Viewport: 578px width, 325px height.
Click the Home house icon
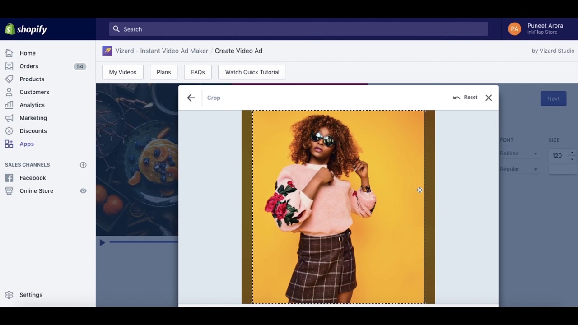(x=9, y=53)
